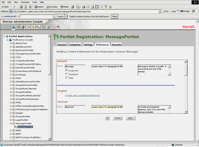The image size is (199, 147).
Task: Expand the Exchange node
Action: [x=11, y=75]
